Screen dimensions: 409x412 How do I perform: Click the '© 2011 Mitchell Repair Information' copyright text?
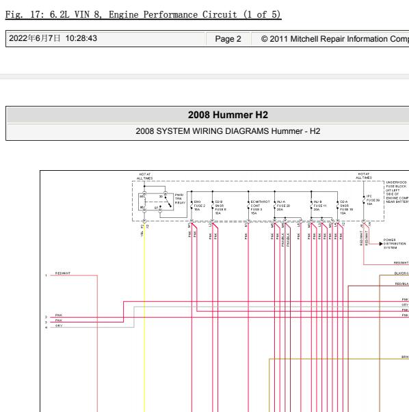point(335,39)
